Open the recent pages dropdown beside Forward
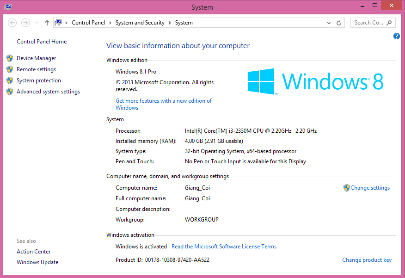The height and width of the screenshot is (278, 405). pyautogui.click(x=36, y=22)
